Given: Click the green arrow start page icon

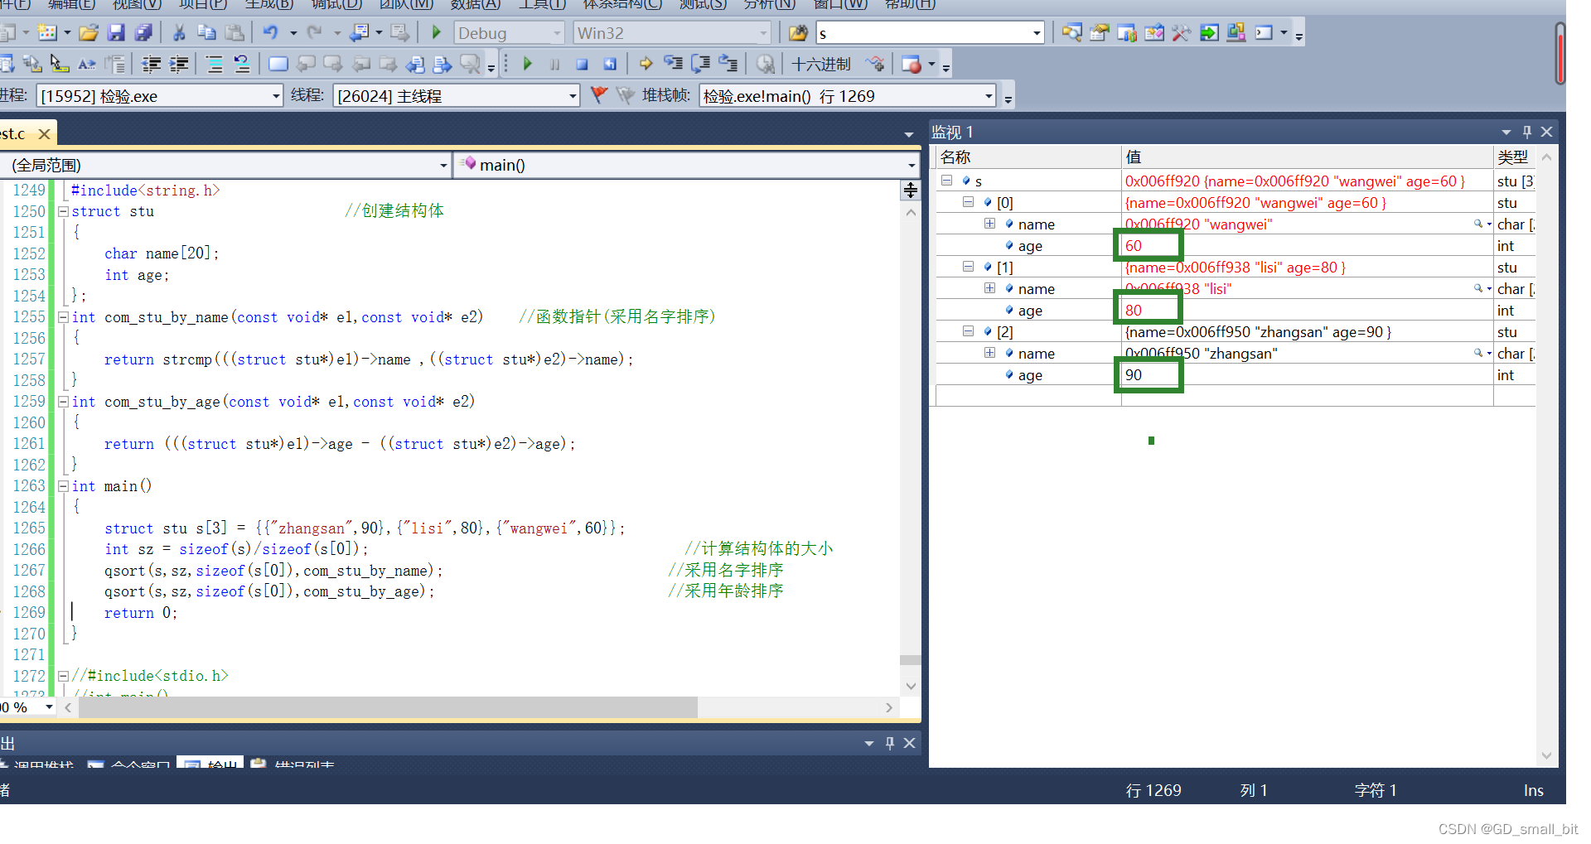Looking at the screenshot, I should tap(1210, 33).
